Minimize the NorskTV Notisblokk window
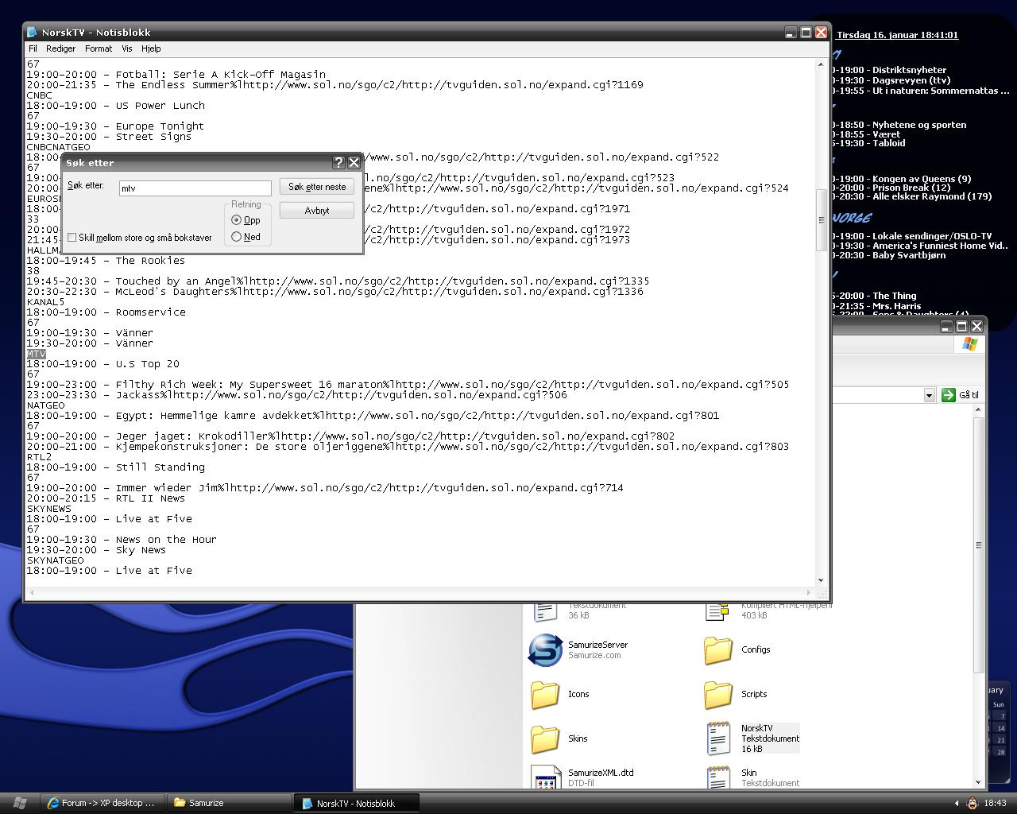This screenshot has height=814, width=1017. (791, 33)
